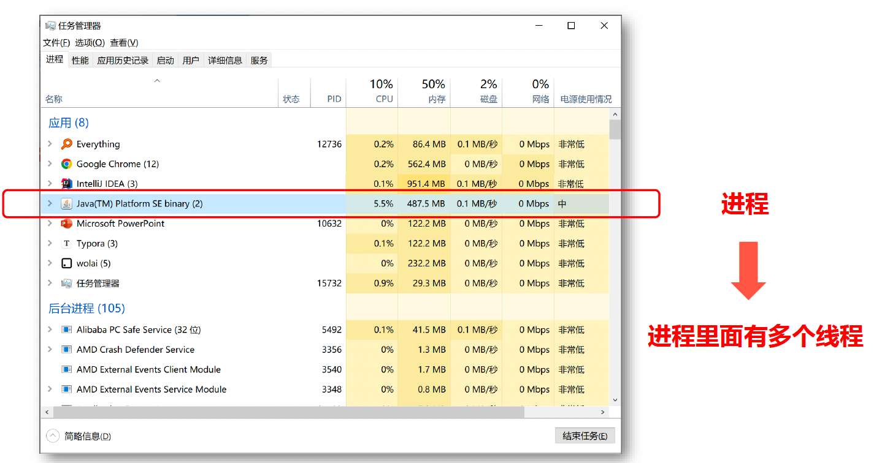Switch to the 详细信息 tab
The height and width of the screenshot is (463, 882).
(225, 60)
